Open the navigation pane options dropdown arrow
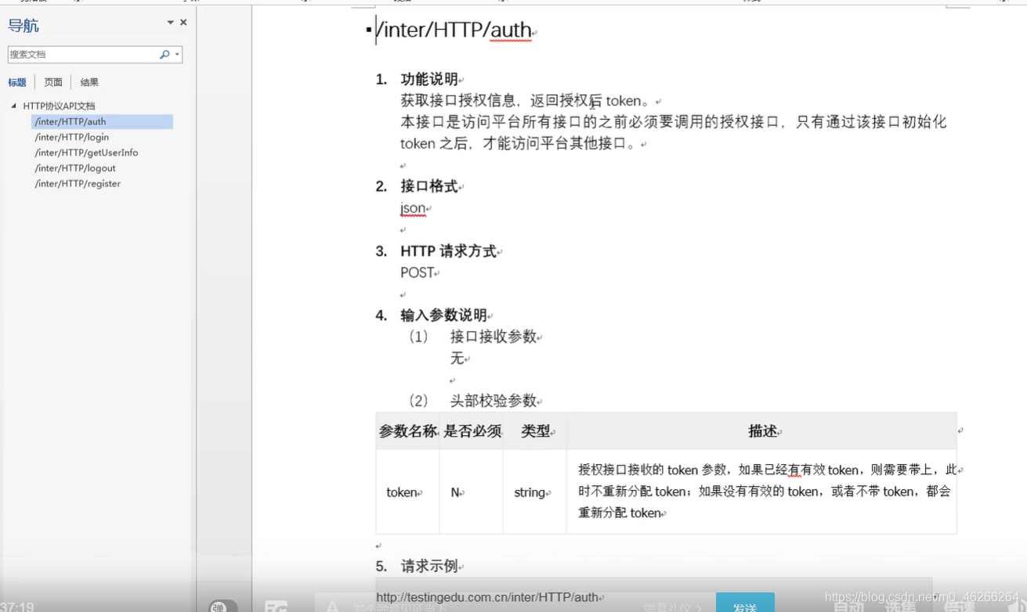The image size is (1027, 612). pyautogui.click(x=171, y=23)
